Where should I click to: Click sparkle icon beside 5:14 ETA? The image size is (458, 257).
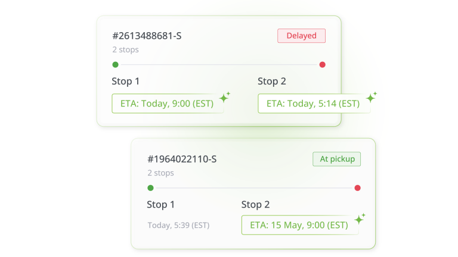point(371,97)
